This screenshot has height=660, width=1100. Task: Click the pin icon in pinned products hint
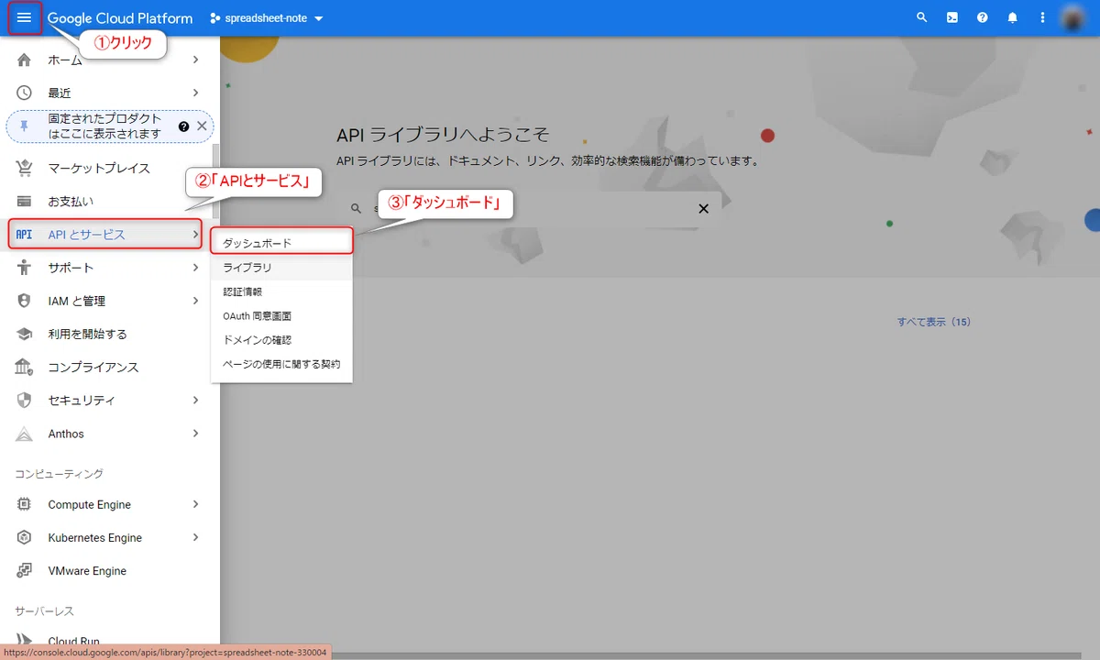tap(25, 126)
